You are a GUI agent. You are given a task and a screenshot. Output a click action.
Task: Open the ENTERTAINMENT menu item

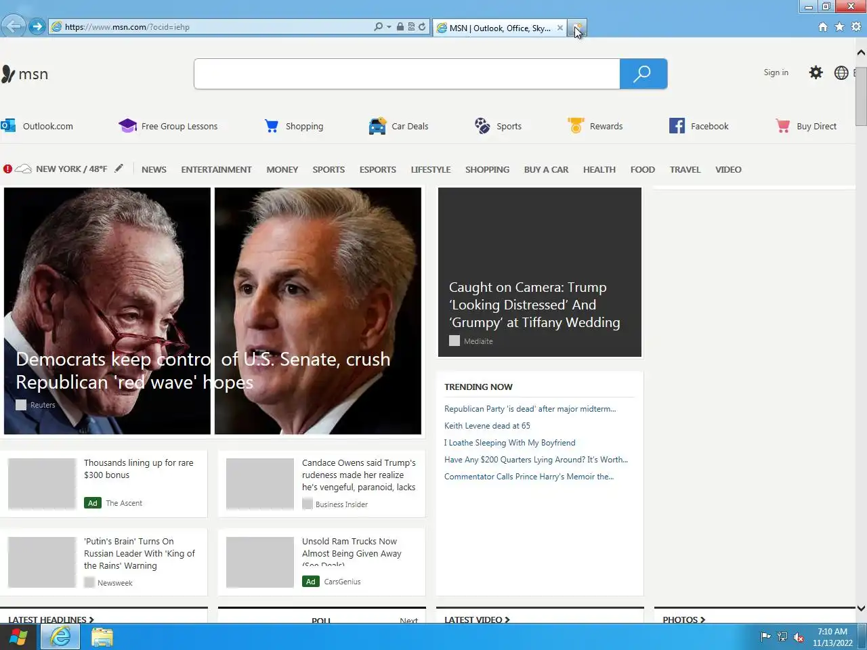click(216, 169)
